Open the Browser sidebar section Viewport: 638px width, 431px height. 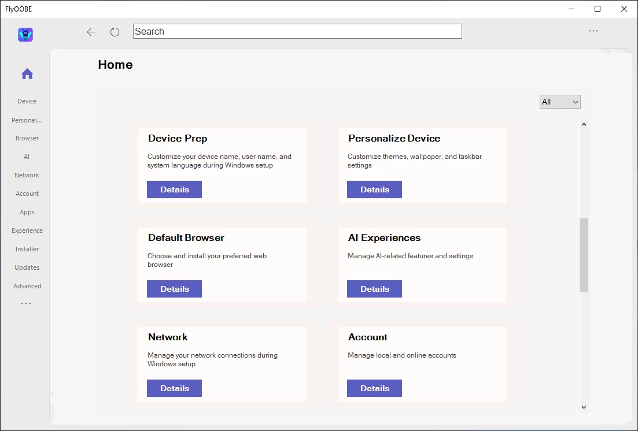(27, 138)
